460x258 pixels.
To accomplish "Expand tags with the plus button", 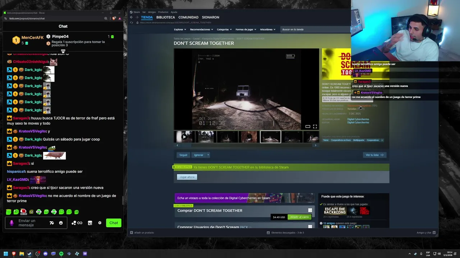I will pos(382,140).
